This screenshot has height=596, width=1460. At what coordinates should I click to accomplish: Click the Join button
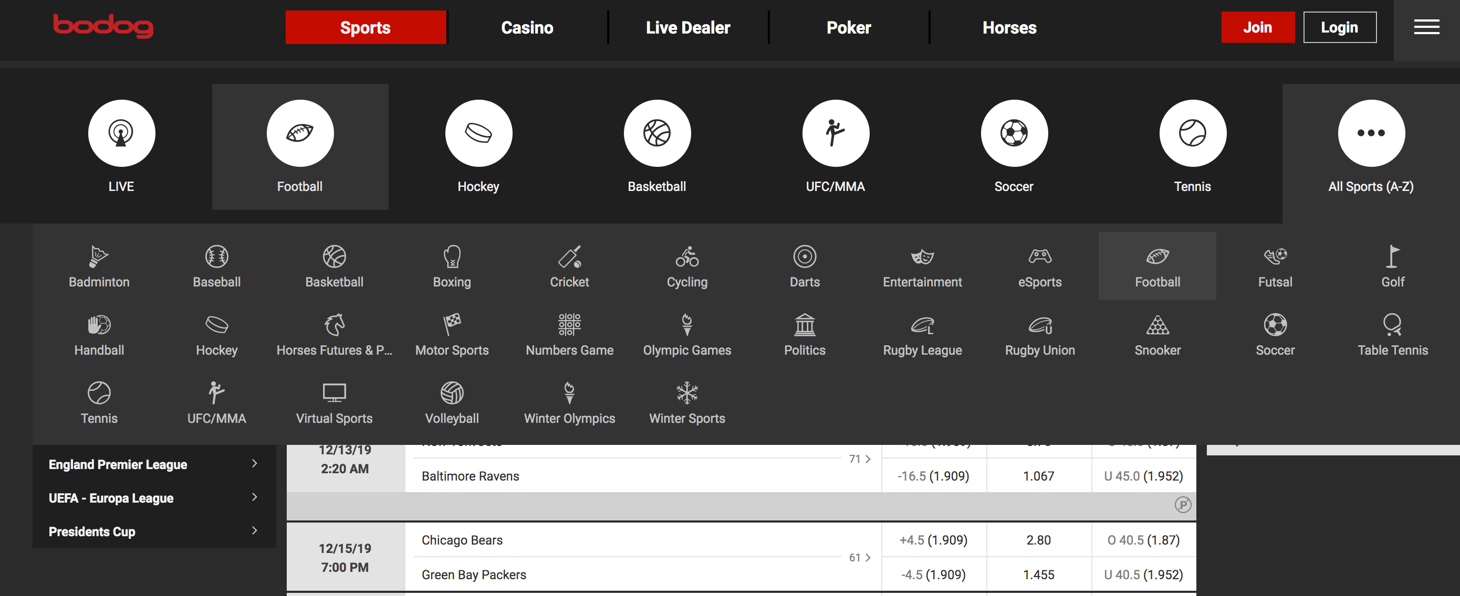click(x=1258, y=27)
